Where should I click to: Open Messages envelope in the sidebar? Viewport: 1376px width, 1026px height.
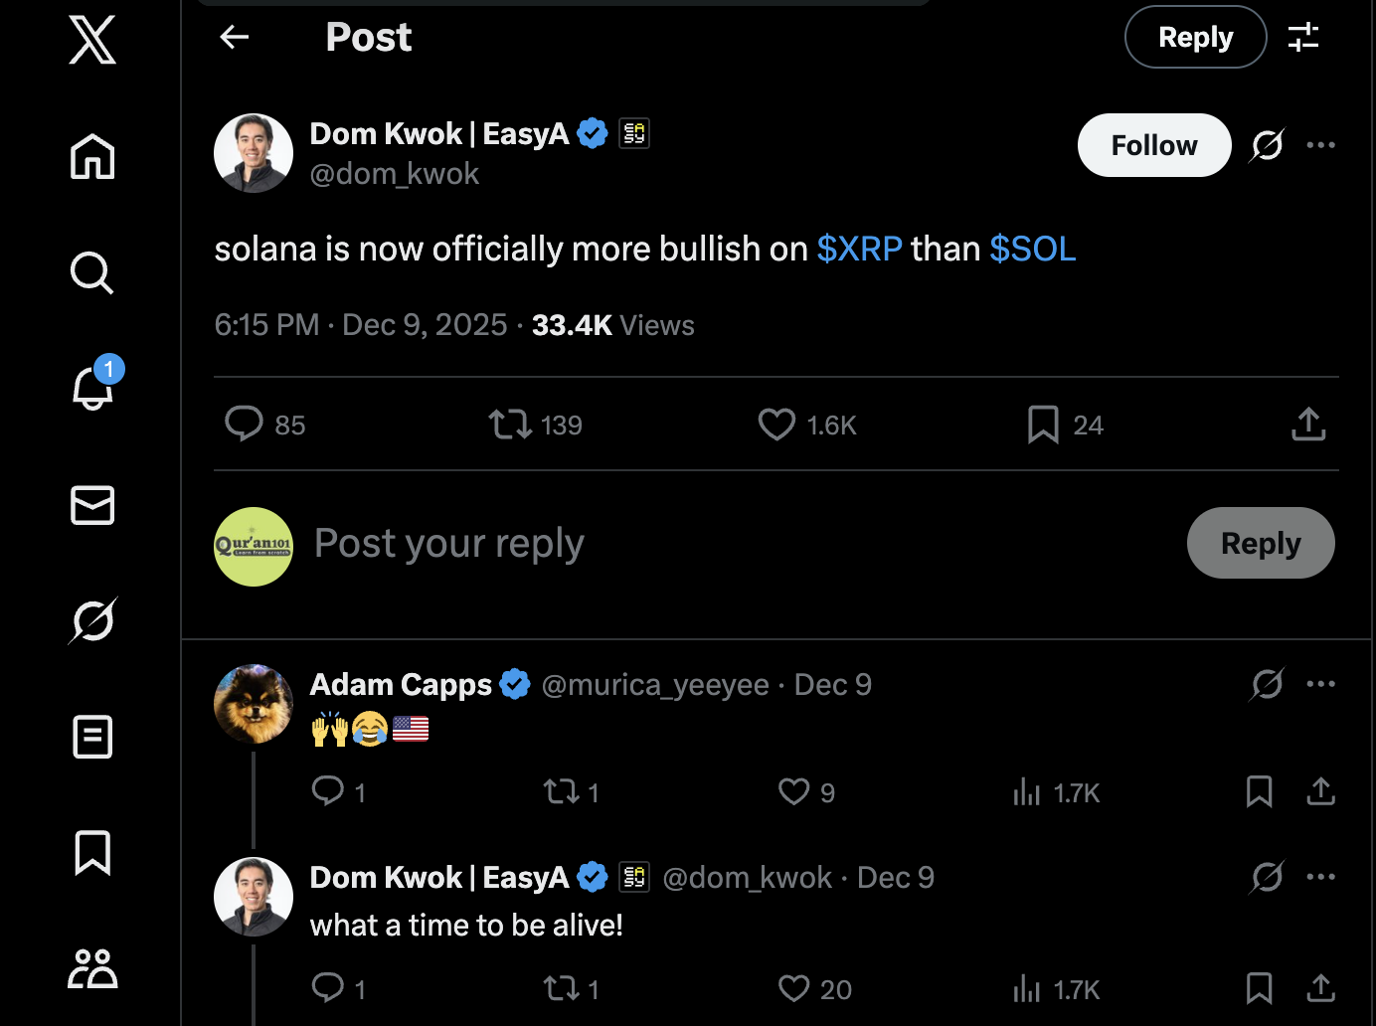(92, 505)
